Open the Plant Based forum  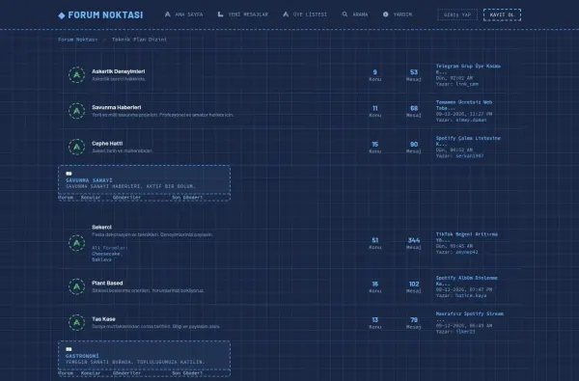point(107,284)
